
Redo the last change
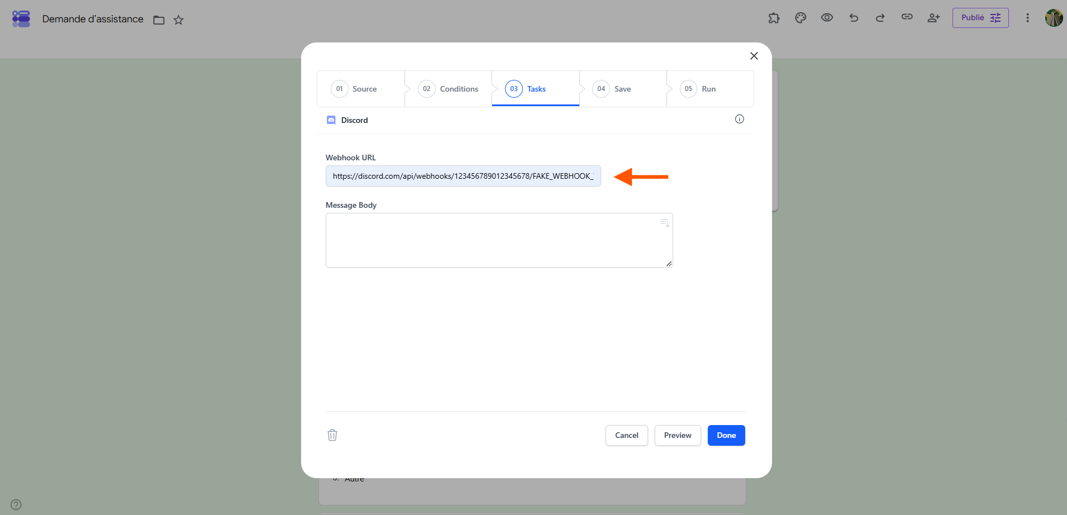(x=880, y=18)
